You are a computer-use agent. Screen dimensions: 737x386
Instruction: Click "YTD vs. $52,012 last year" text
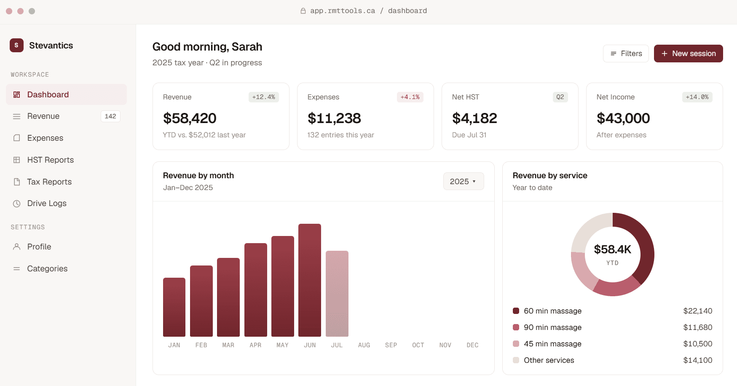pyautogui.click(x=204, y=135)
